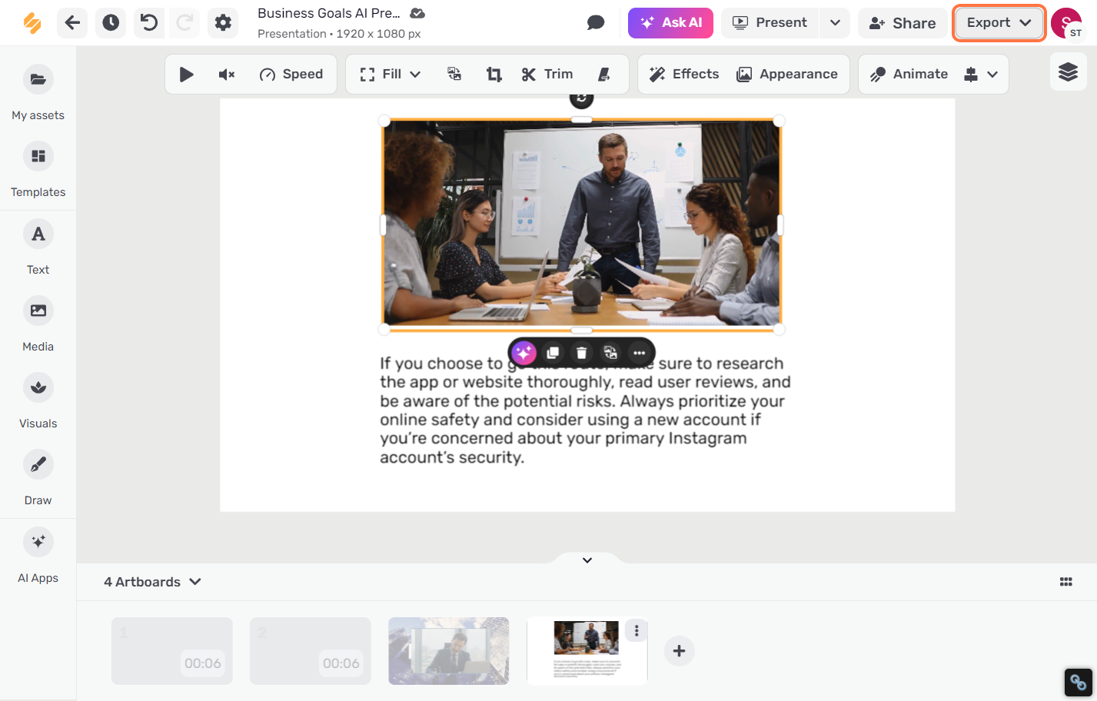Click the Ask AI button
Image resolution: width=1097 pixels, height=701 pixels.
click(x=670, y=23)
